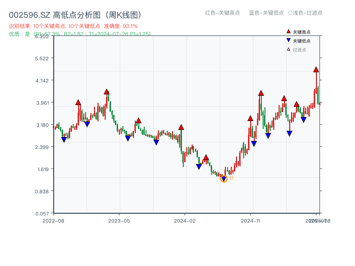Click the second-to-last blue low marker
Image resolution: width=355 pixels, height=266 pixels.
tap(289, 133)
